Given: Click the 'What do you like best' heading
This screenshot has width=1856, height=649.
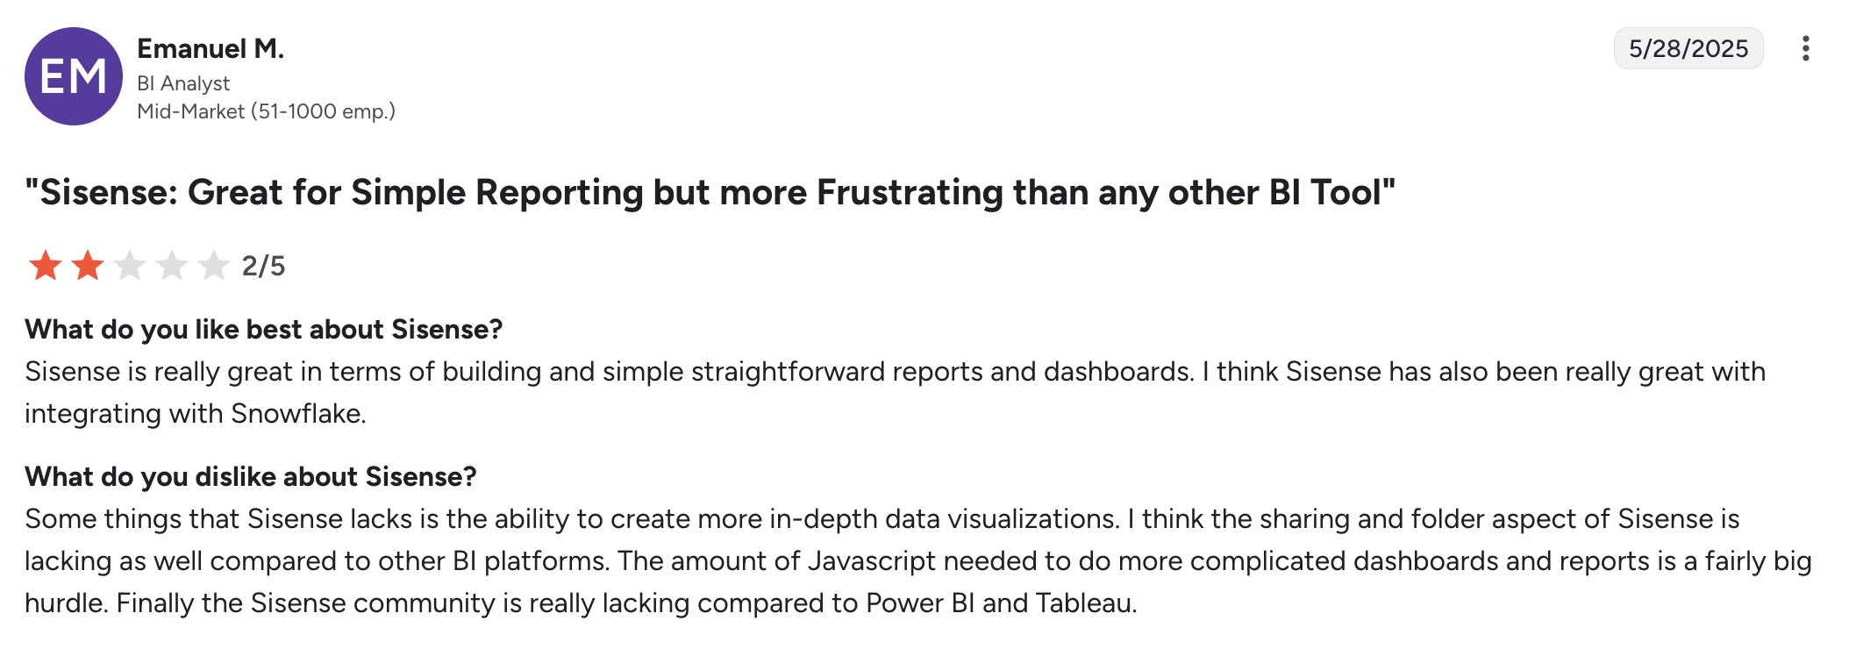Looking at the screenshot, I should click(263, 329).
